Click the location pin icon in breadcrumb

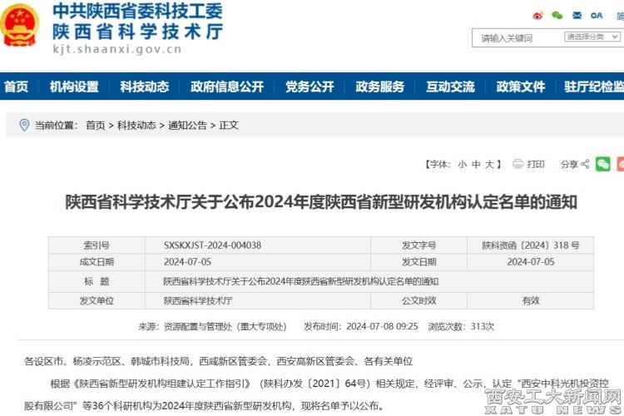23,125
